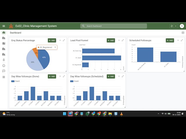Click the volume icon in system tray
The height and width of the screenshot is (139, 186).
tap(165, 114)
